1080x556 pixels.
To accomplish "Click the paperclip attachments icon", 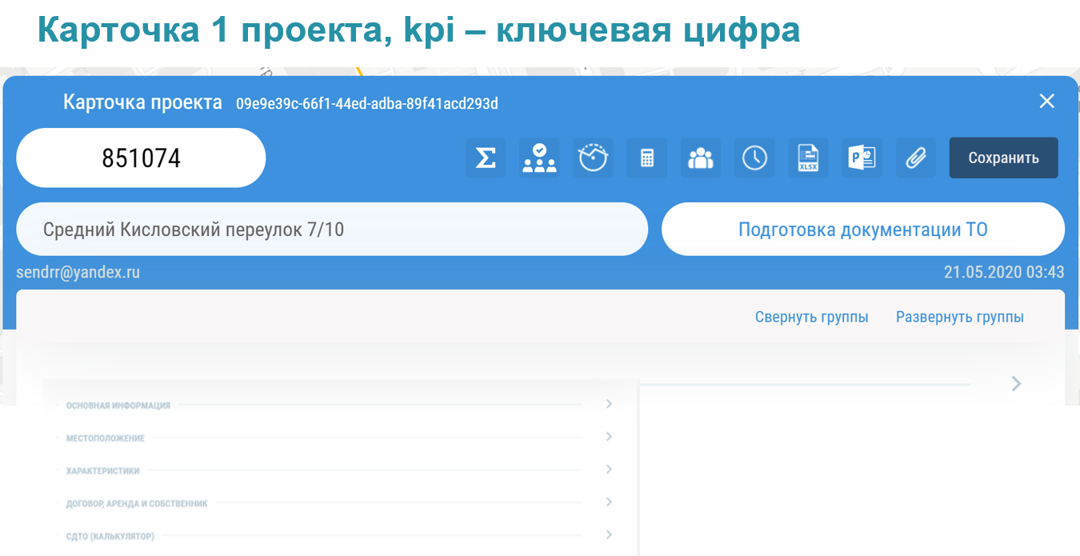I will click(915, 158).
